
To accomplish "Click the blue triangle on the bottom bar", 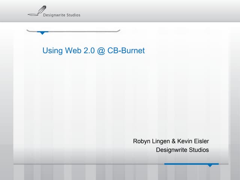I will [210, 165].
